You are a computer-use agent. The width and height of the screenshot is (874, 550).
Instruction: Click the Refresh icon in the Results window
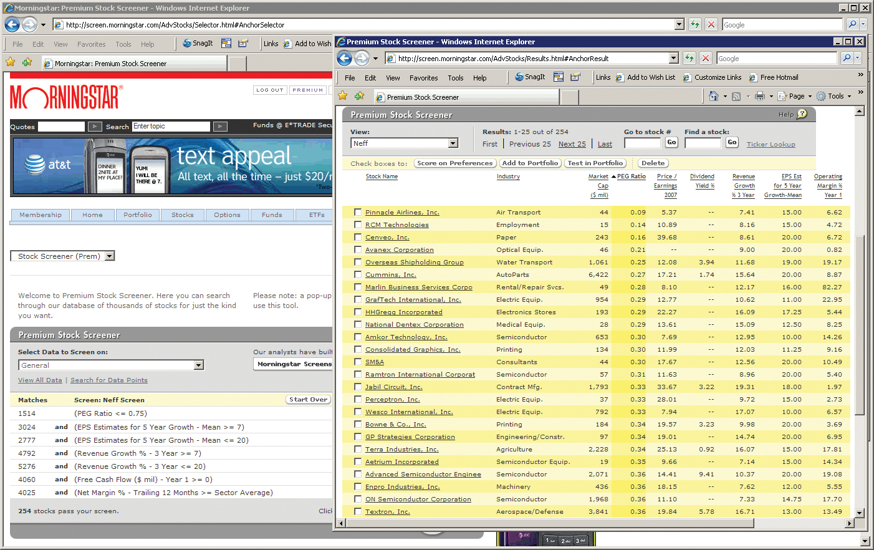coord(689,59)
